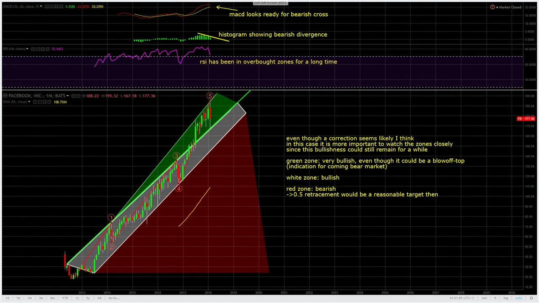Remove the MACD indicator with its X icon

click(x=60, y=7)
